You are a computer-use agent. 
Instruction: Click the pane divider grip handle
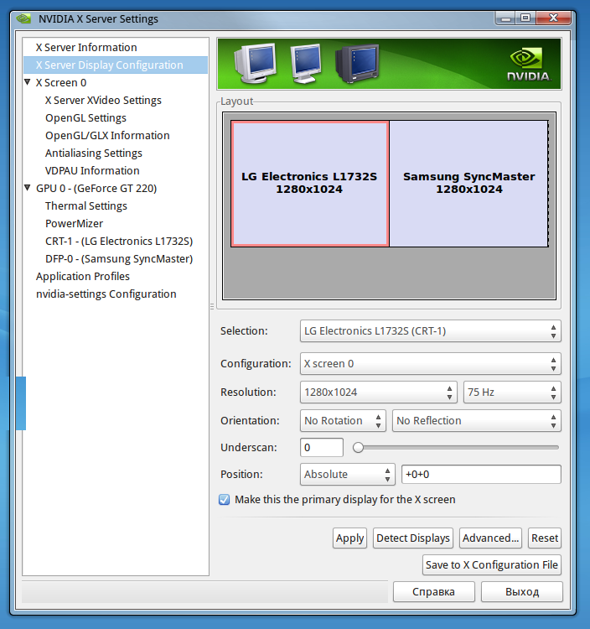coord(212,306)
